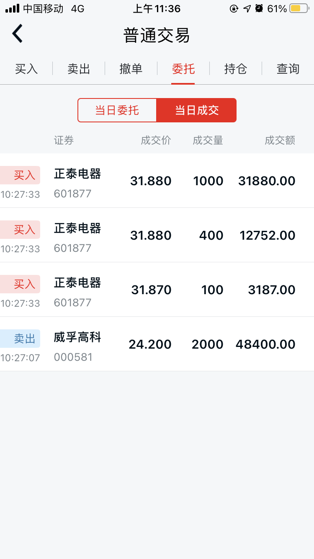Go to the 持仓 tab
314x559 pixels.
(235, 69)
